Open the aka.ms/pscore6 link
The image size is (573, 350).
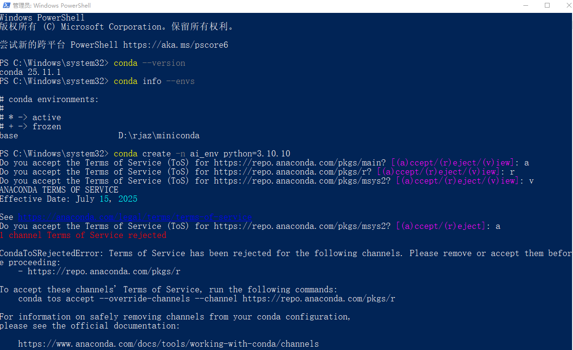(x=175, y=45)
